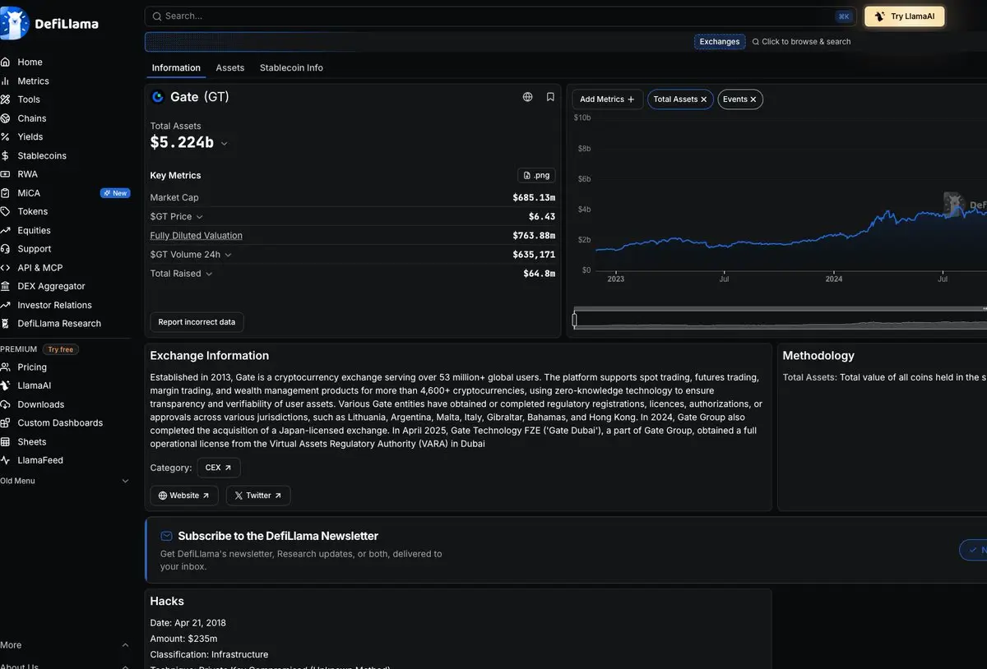The height and width of the screenshot is (669, 987).
Task: Click the Exchange Information heading
Action: point(210,356)
